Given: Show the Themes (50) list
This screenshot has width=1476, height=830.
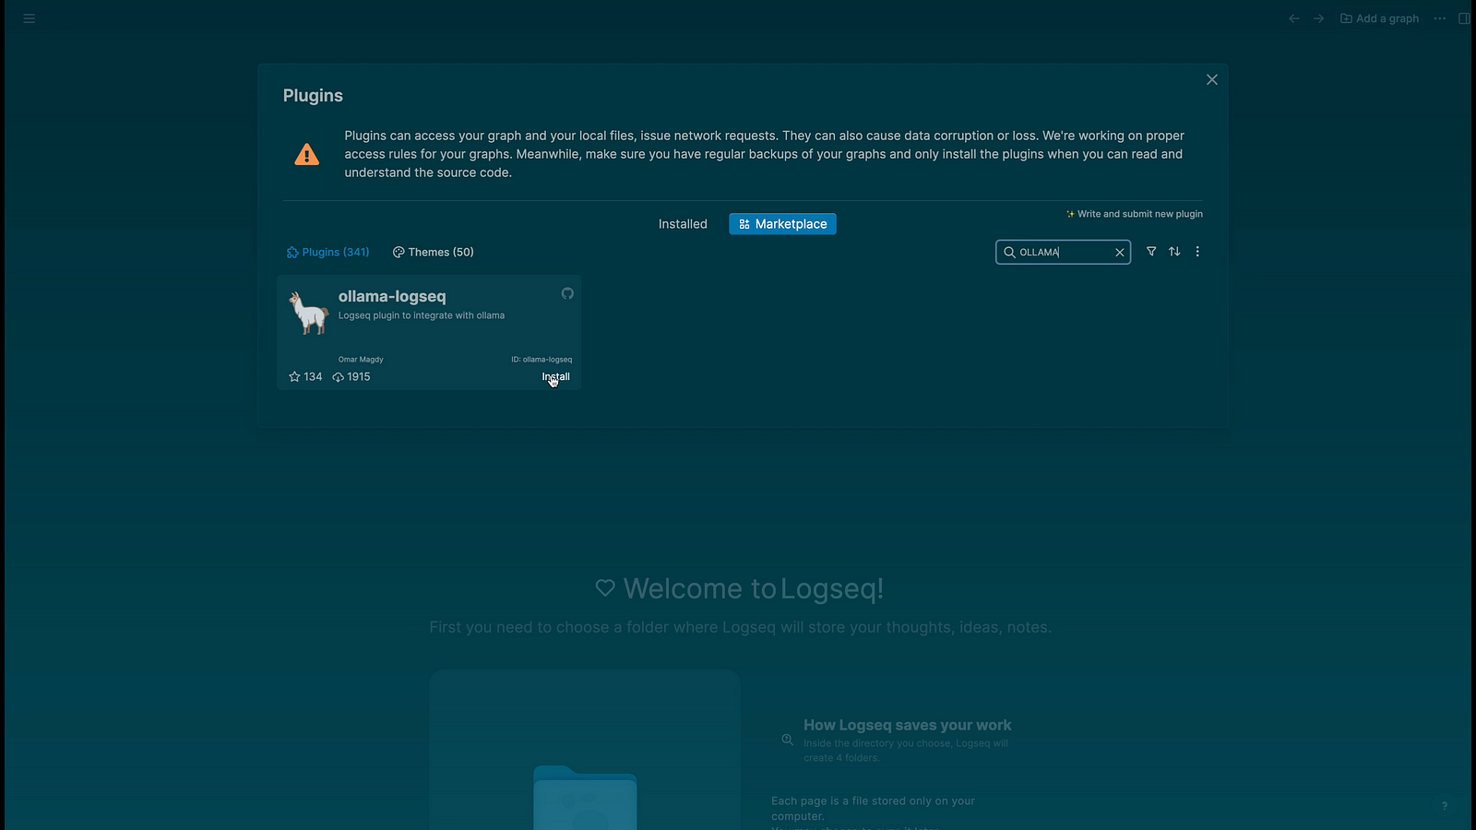Looking at the screenshot, I should tap(434, 253).
